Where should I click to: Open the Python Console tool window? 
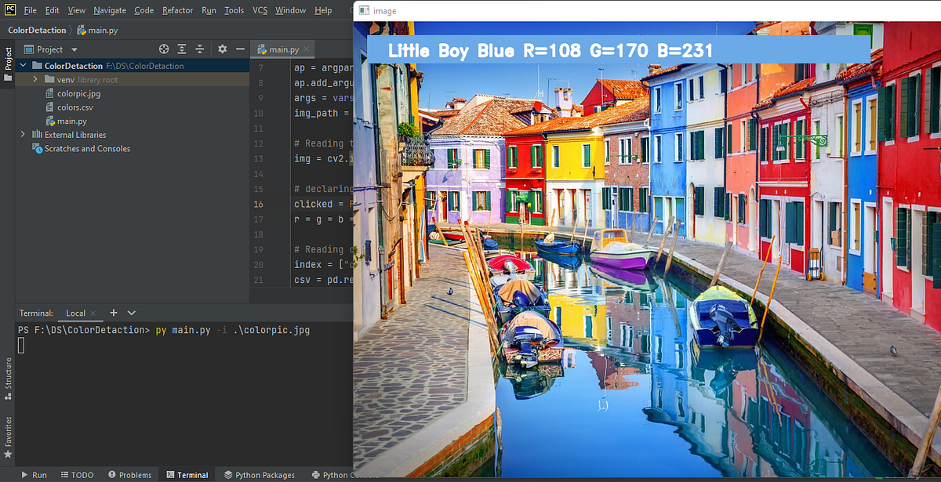coord(343,474)
